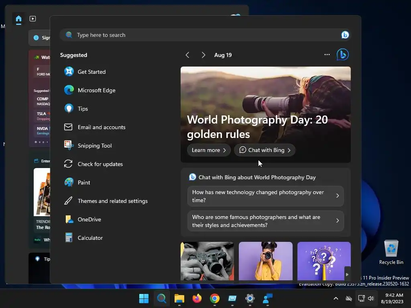This screenshot has width=411, height=308.
Task: Click 'Chat with Bing about World Photography Day' heading
Action: coord(257,177)
